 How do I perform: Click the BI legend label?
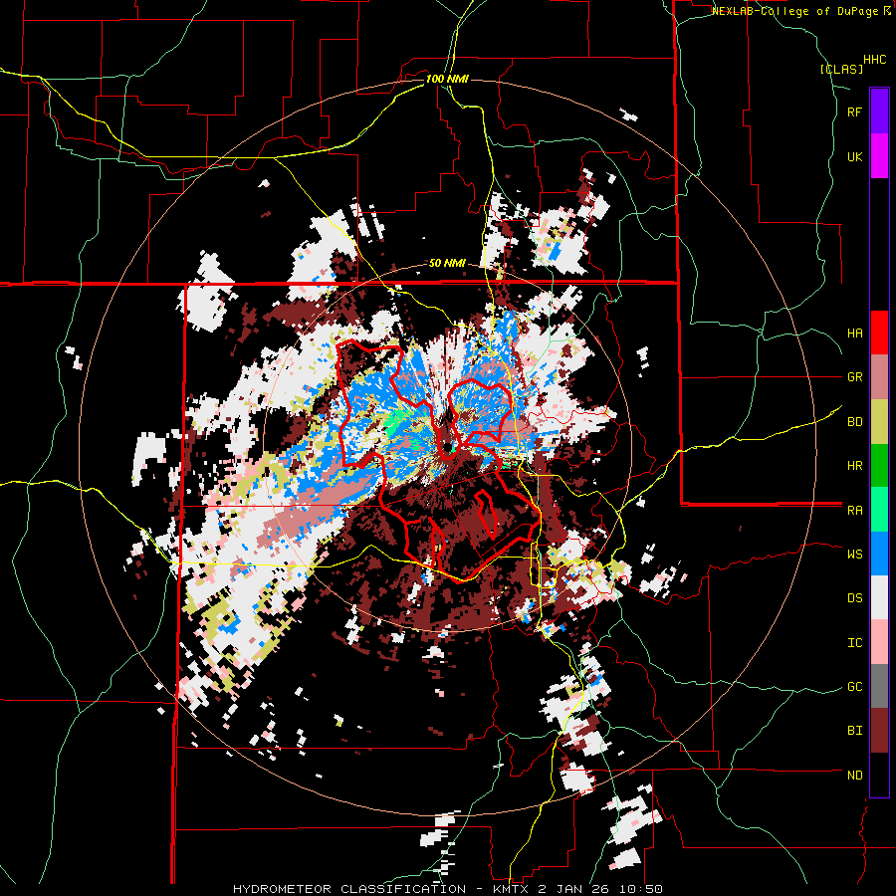coord(854,731)
